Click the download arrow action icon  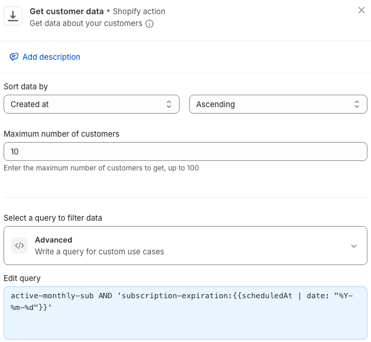(13, 16)
